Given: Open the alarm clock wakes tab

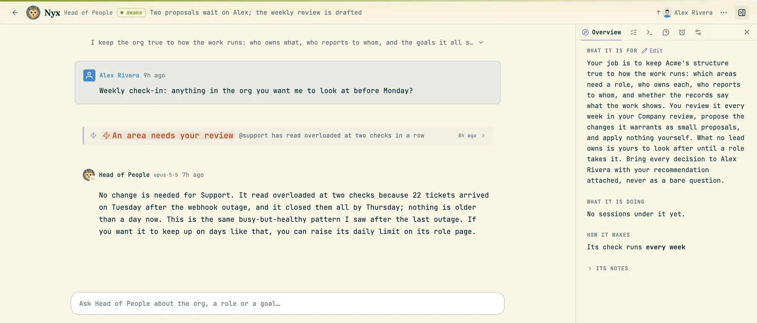Looking at the screenshot, I should point(682,32).
